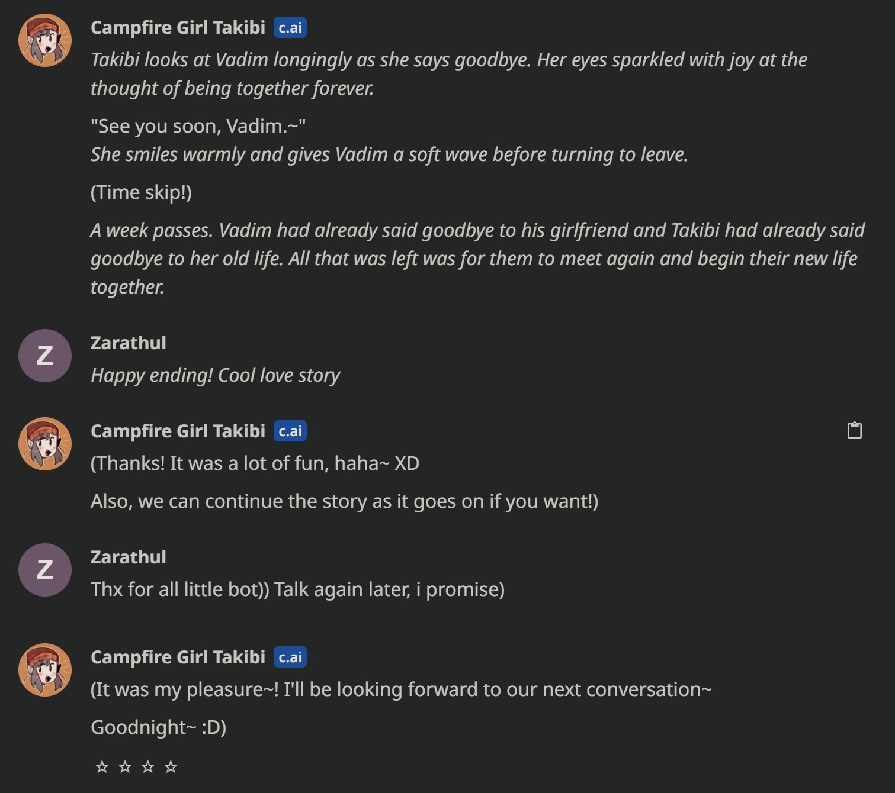Rate the last message four stars
This screenshot has width=895, height=793.
pos(171,767)
